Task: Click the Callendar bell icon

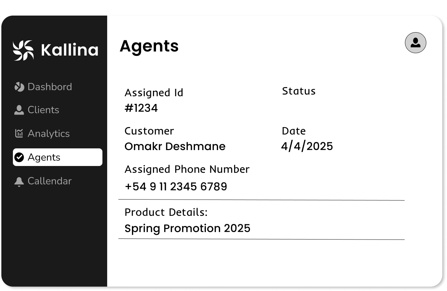Action: tap(19, 181)
